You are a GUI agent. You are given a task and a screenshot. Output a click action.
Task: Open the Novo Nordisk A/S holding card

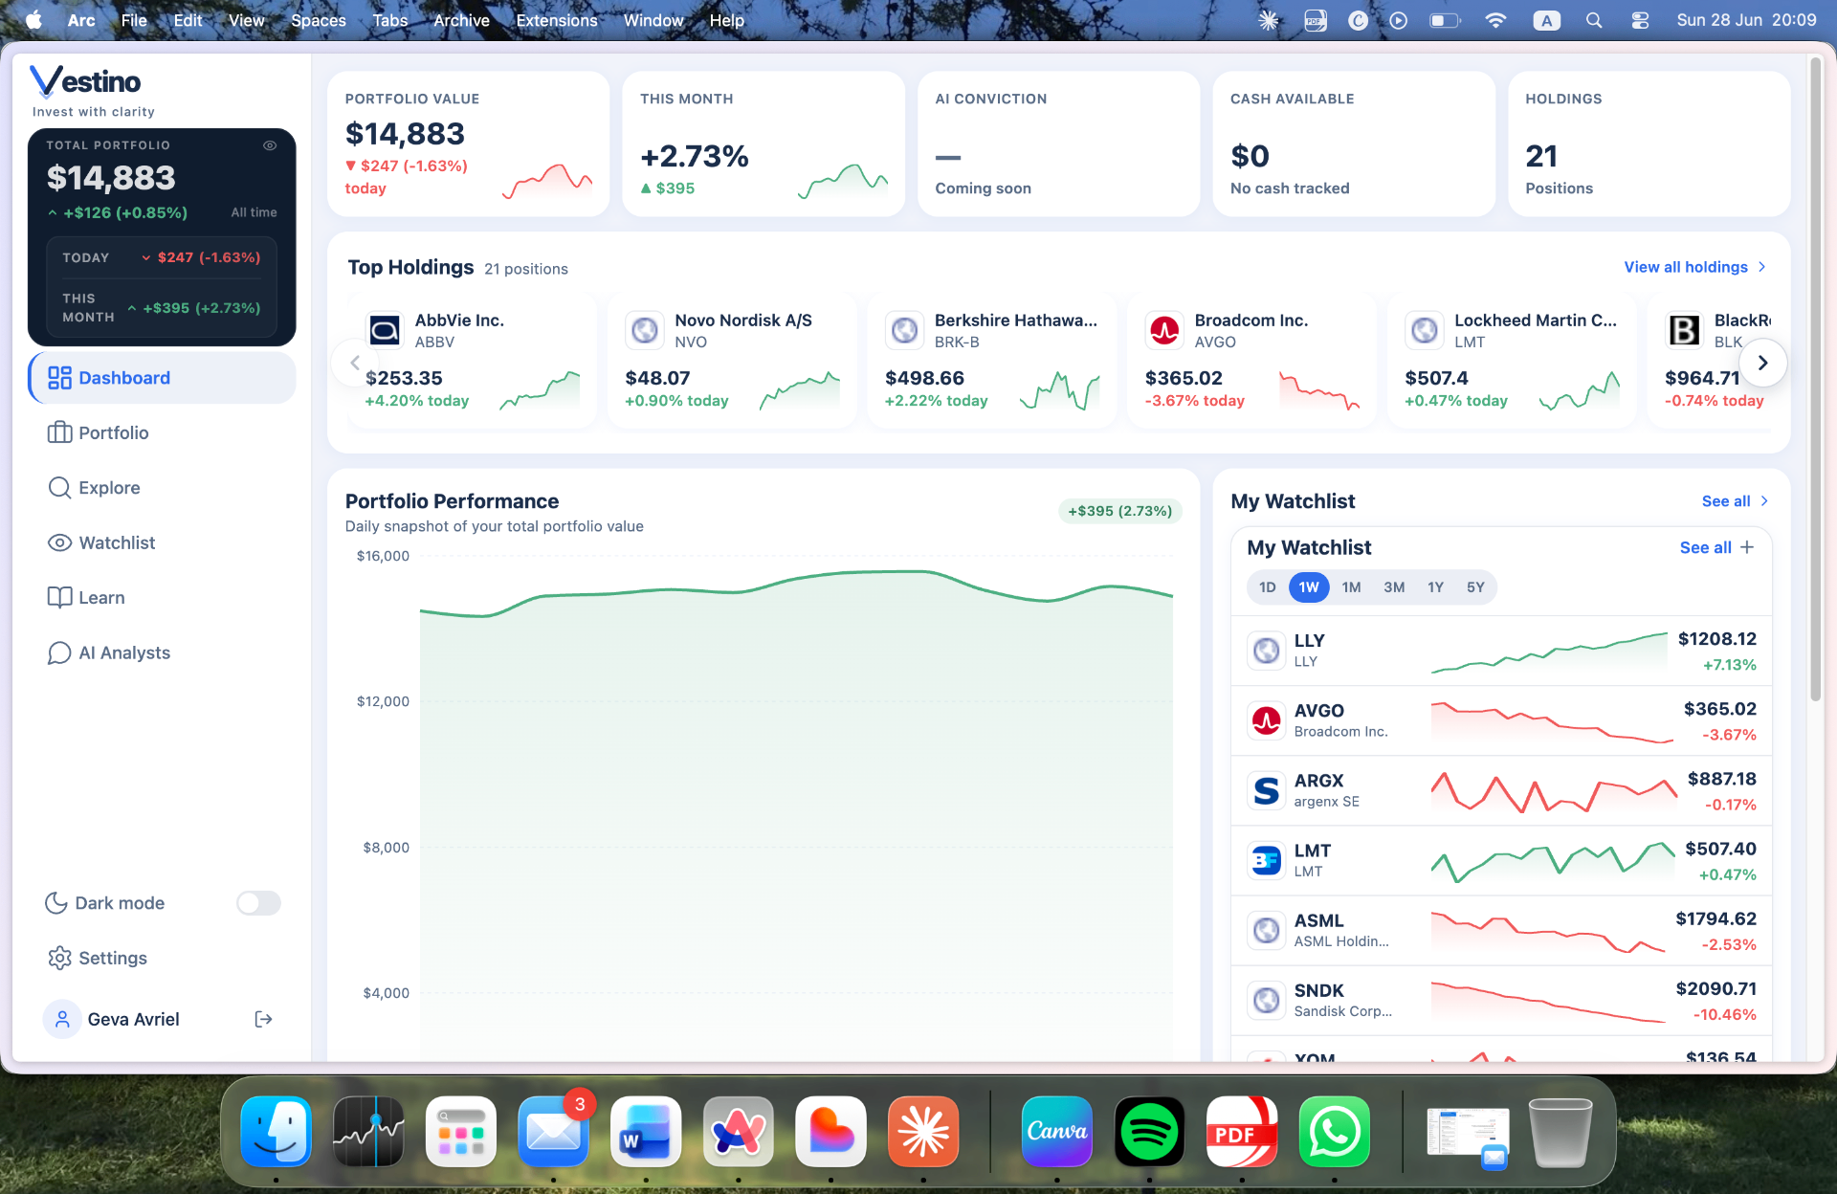(732, 361)
